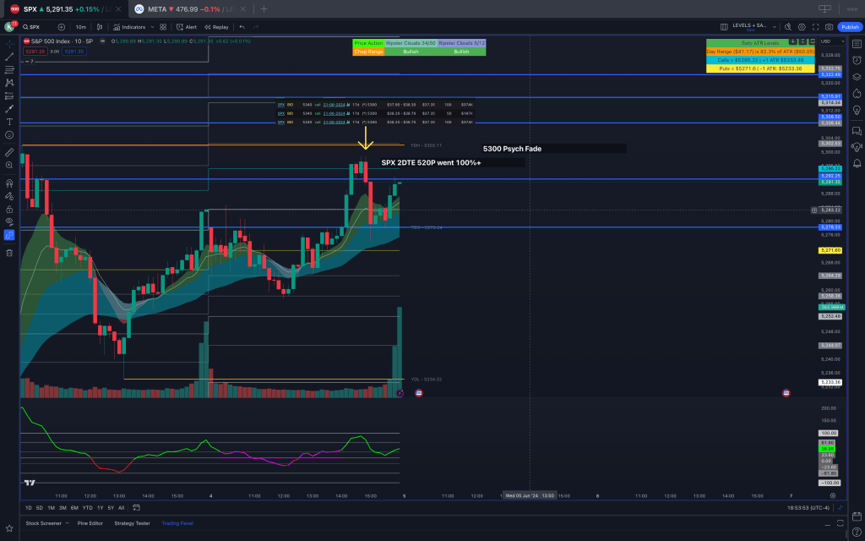Click the green Price Action label
The image size is (865, 541).
[368, 41]
